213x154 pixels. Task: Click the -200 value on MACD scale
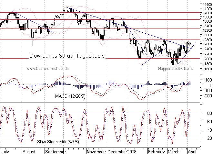tap(205, 96)
